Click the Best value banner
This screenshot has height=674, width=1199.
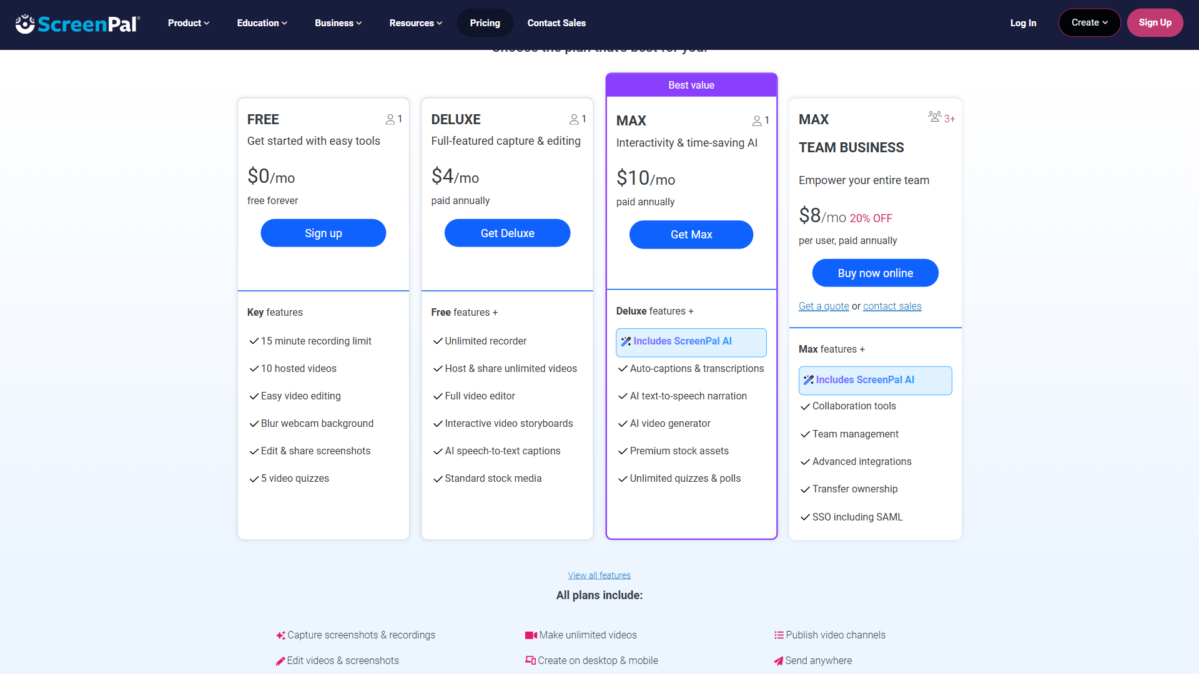691,85
